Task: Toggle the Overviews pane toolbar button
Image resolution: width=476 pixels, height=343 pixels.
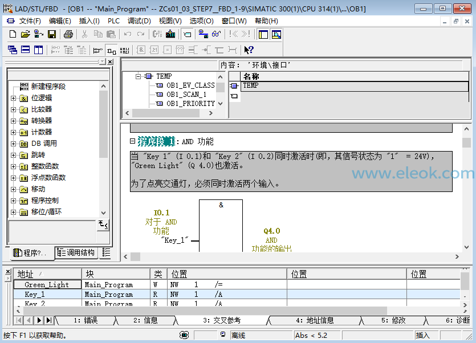Action: click(263, 34)
